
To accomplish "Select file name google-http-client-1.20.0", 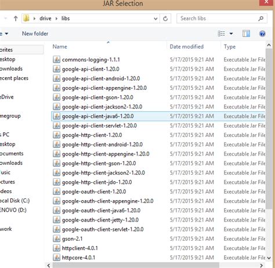I will tap(92, 135).
